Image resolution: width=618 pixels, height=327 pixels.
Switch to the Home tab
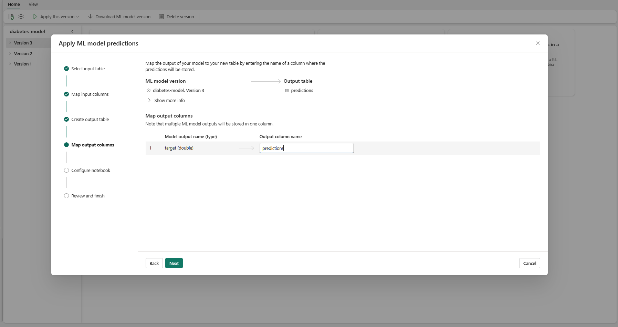click(14, 4)
